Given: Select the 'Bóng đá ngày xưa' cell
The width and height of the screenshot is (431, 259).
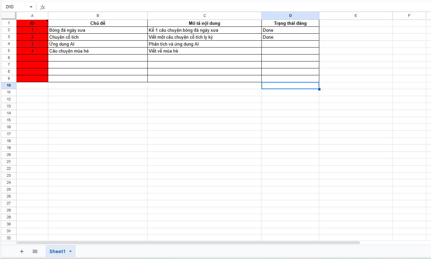Looking at the screenshot, I should point(98,30).
